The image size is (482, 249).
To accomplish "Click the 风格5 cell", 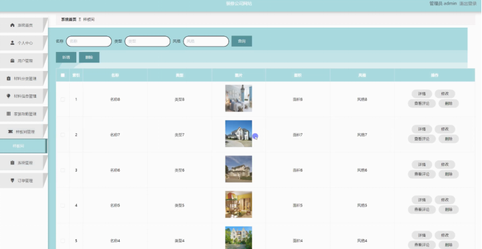I will coord(362,206).
